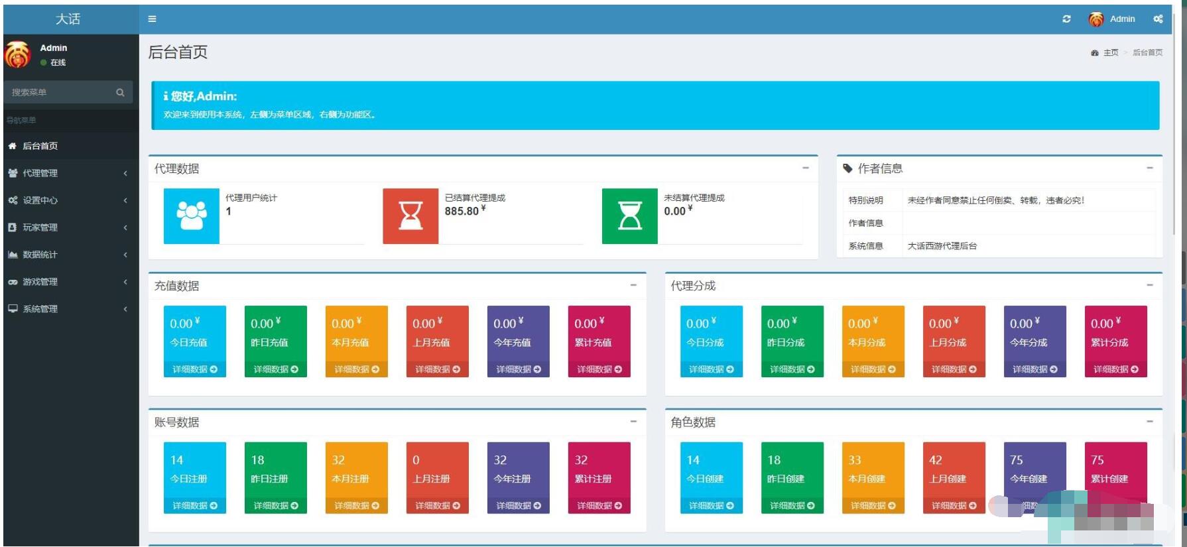1187x547 pixels.
Task: Expand the 系统管理 sidebar menu
Action: coord(66,309)
